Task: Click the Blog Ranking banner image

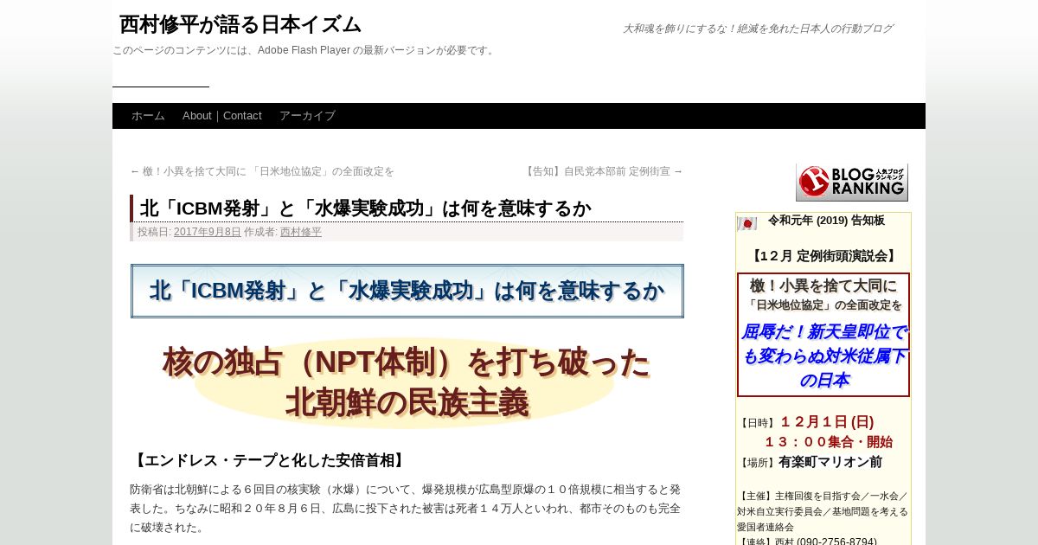Action: pyautogui.click(x=852, y=183)
